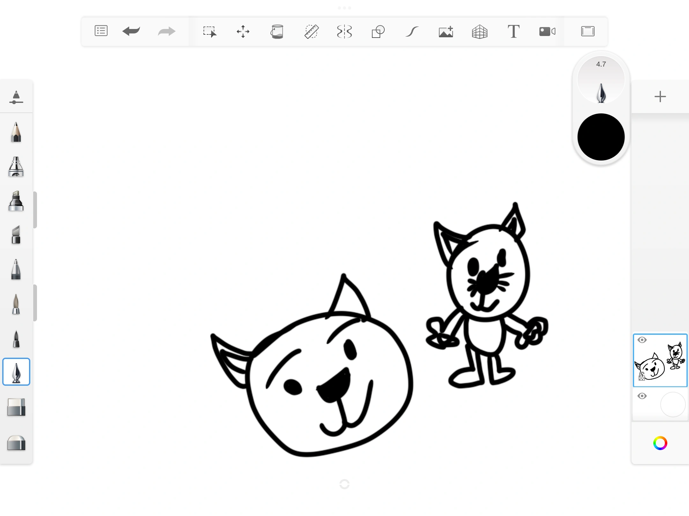Screen dimensions: 689x516
Task: Enable the Ruler tool
Action: (x=311, y=31)
